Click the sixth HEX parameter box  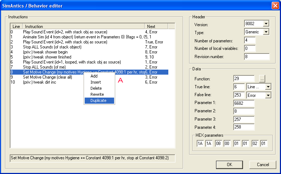click(x=245, y=144)
